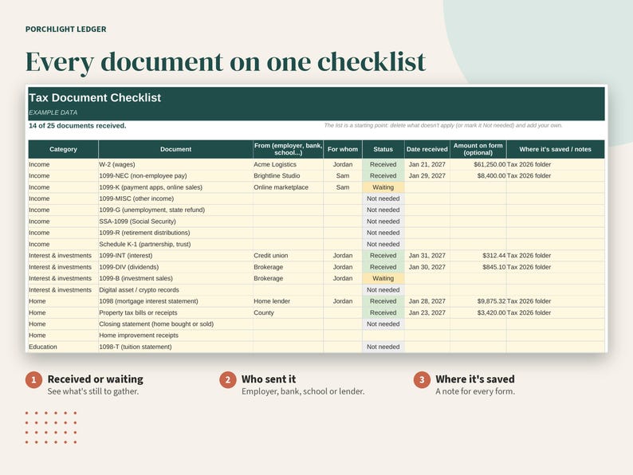Select the 1099-NEC (non-employee pay) cell
Image resolution: width=633 pixels, height=475 pixels.
(175, 175)
